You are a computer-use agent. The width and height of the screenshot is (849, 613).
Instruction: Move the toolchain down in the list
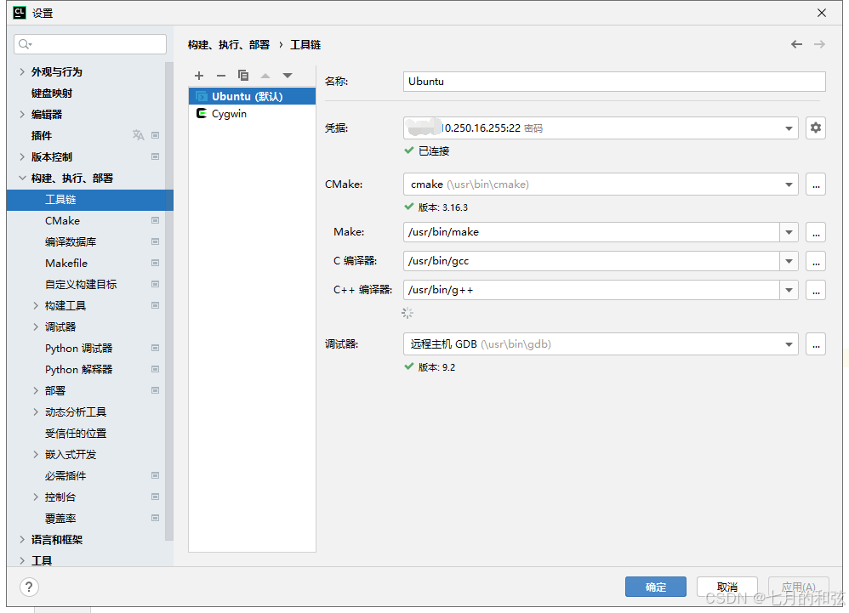pos(288,76)
